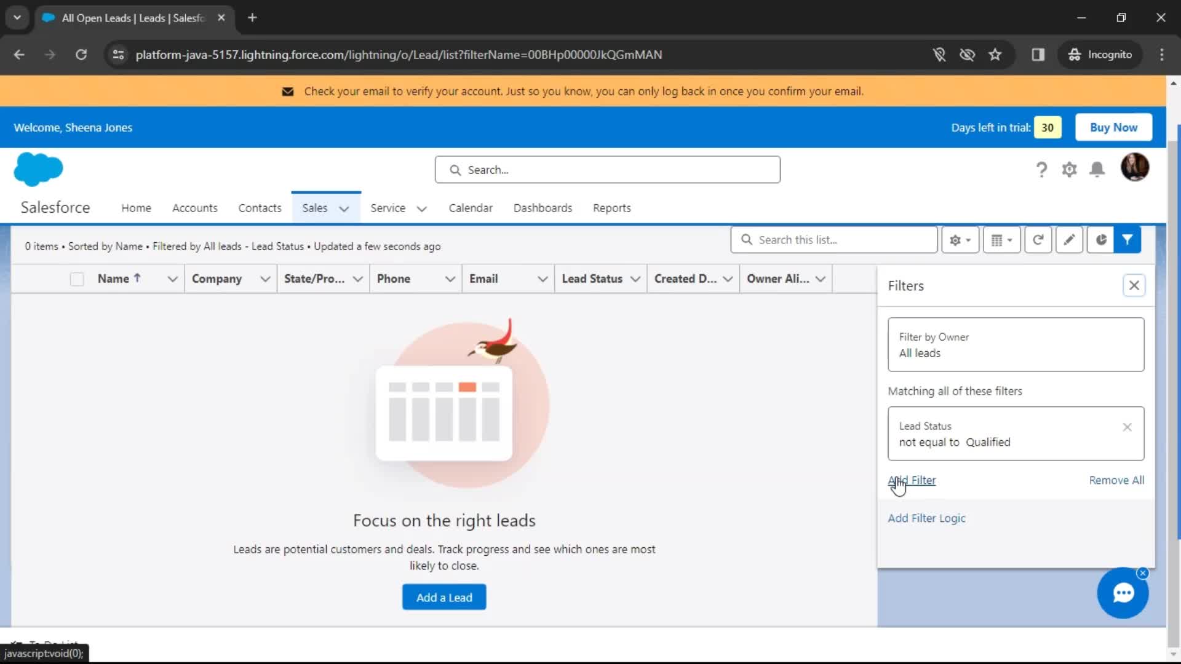The image size is (1181, 664).
Task: Click the Add Filter Logic link
Action: click(926, 518)
